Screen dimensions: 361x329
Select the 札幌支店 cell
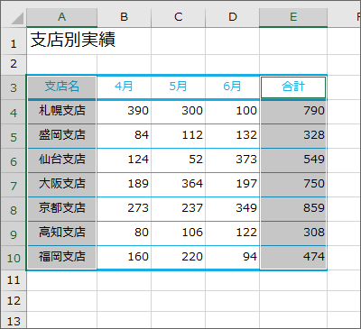point(61,112)
